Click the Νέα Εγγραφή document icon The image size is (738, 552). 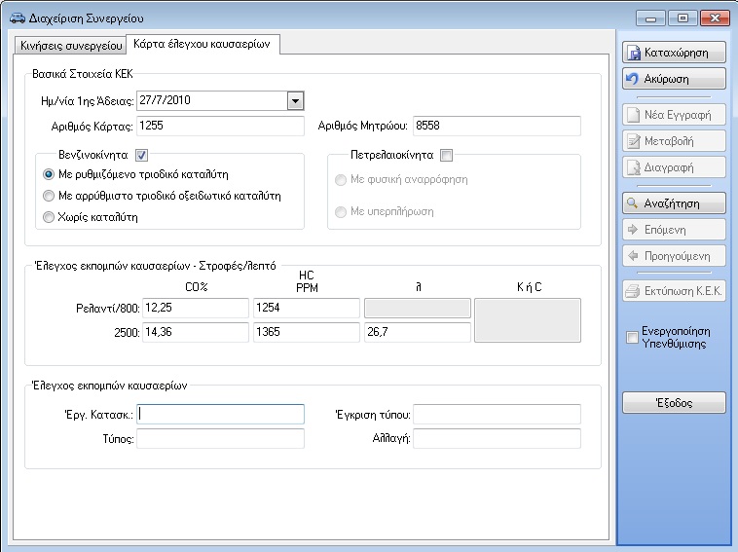click(x=634, y=115)
